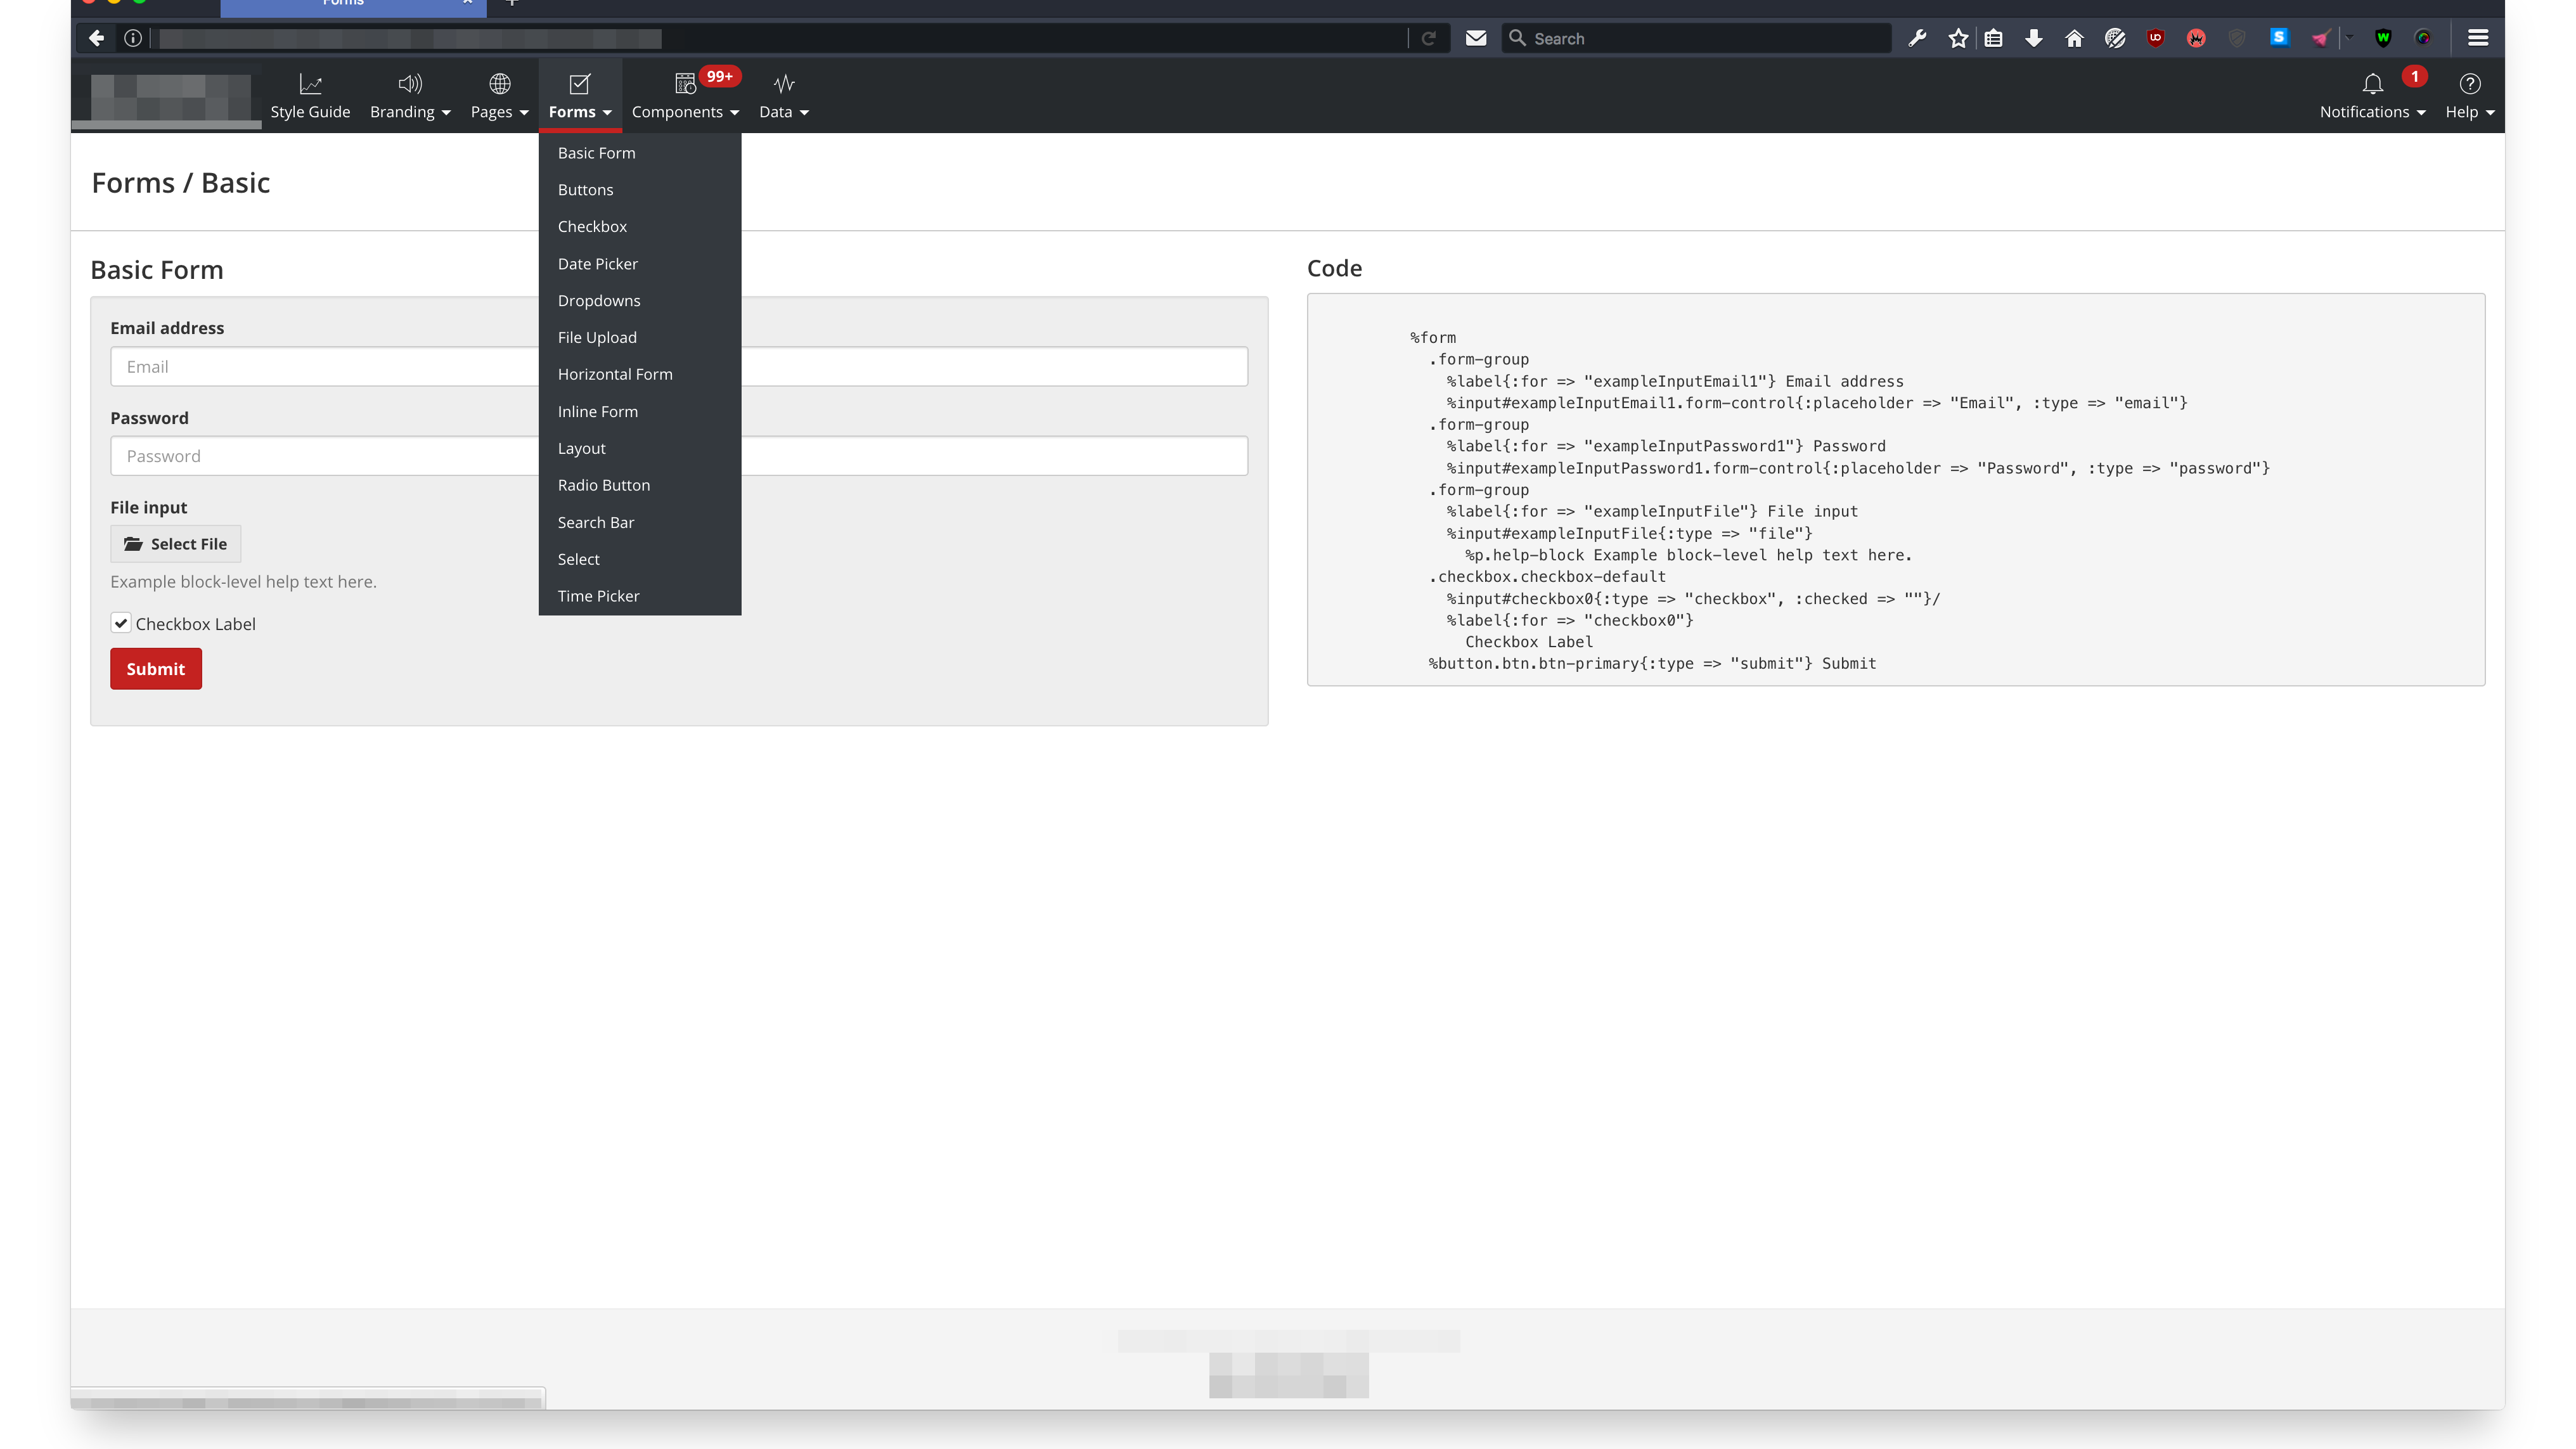Open the mail envelope toolbar icon

tap(1476, 38)
